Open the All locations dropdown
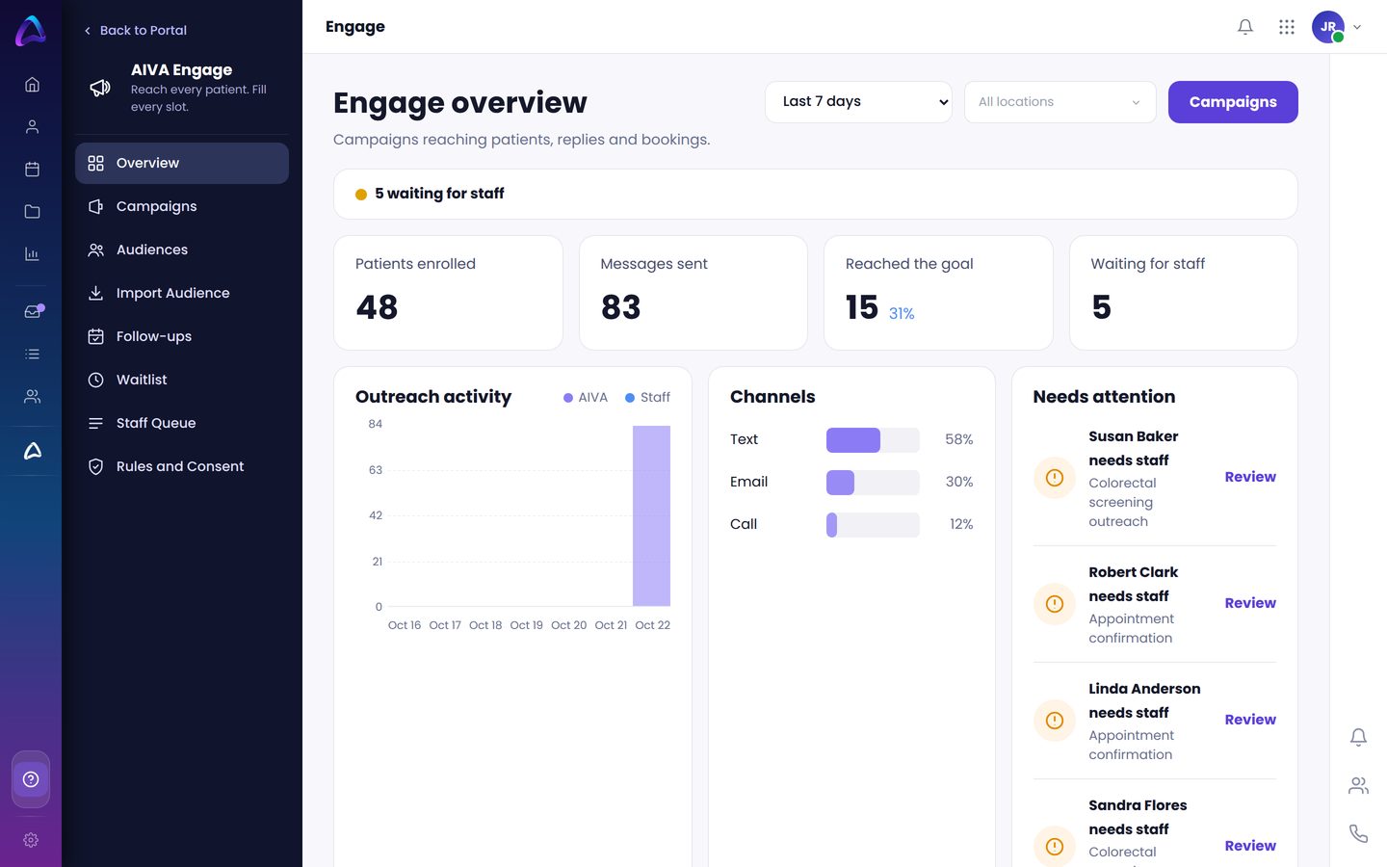This screenshot has height=867, width=1387. pyautogui.click(x=1060, y=102)
